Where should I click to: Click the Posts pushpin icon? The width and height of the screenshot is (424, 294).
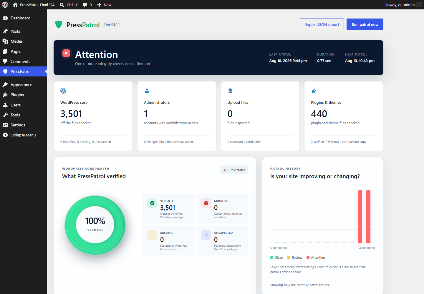[5, 31]
